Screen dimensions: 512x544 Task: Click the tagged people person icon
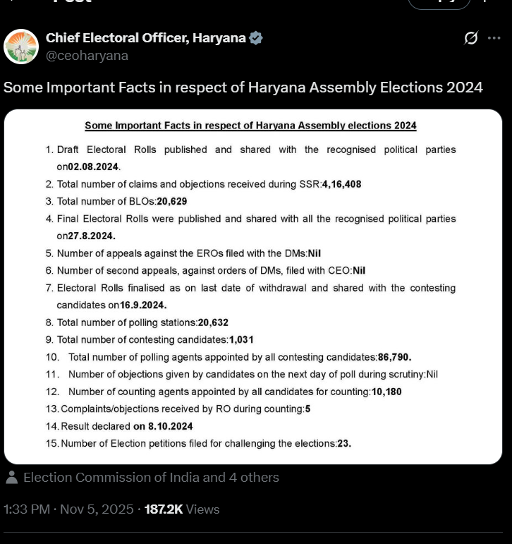click(x=11, y=478)
